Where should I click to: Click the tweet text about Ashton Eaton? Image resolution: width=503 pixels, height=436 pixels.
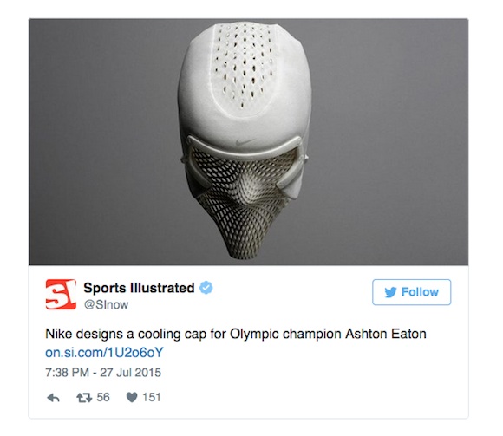tap(236, 334)
